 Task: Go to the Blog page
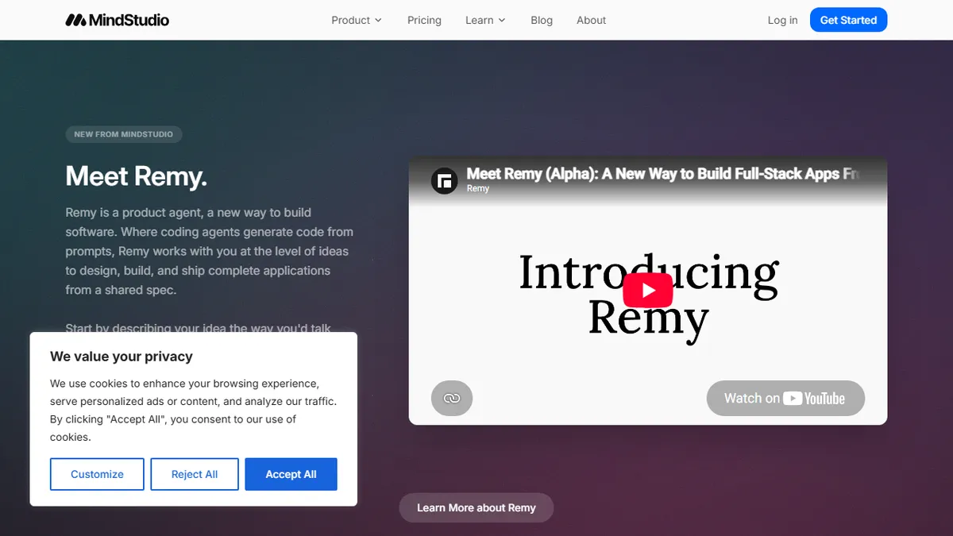point(542,20)
